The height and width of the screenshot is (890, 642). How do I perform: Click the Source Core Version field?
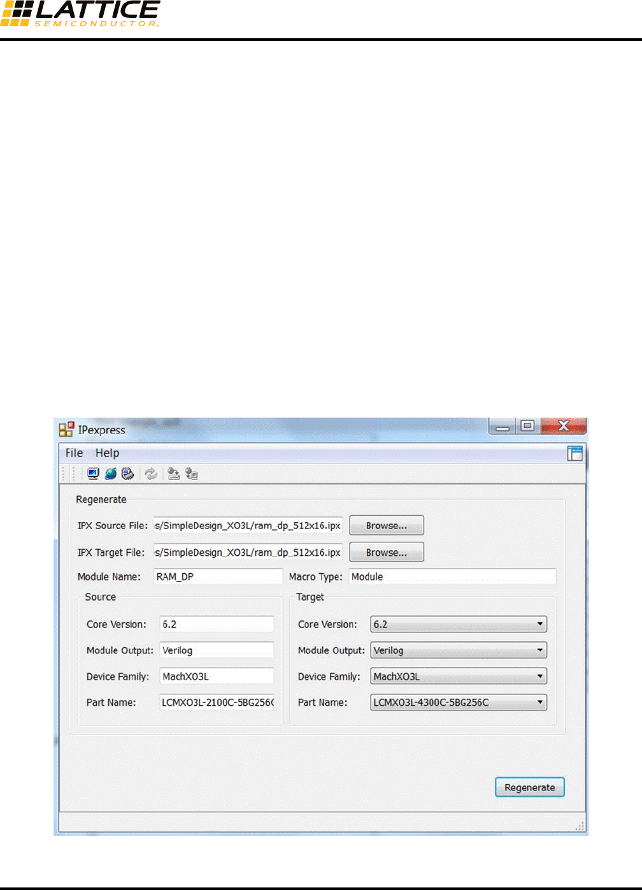217,624
